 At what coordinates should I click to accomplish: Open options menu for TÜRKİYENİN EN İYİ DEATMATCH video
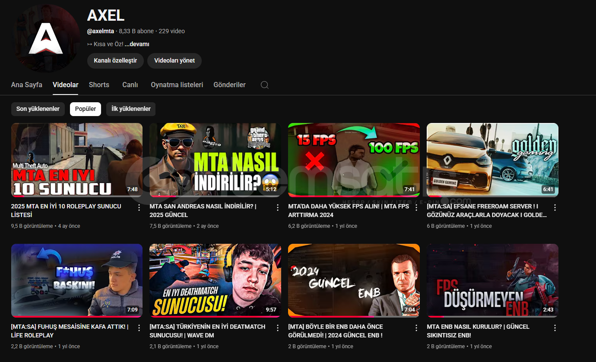[278, 328]
